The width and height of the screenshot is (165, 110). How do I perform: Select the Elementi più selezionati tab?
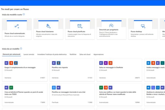12,54
